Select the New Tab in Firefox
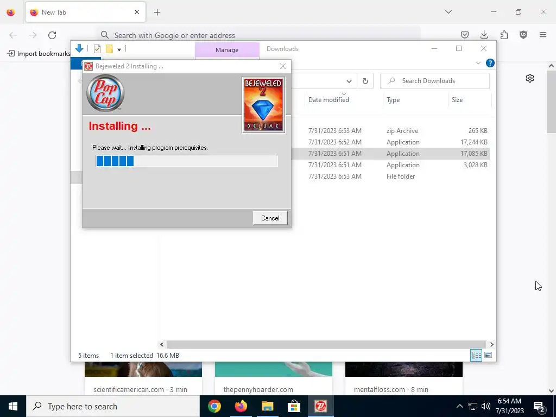The height and width of the screenshot is (417, 556). coord(85,12)
